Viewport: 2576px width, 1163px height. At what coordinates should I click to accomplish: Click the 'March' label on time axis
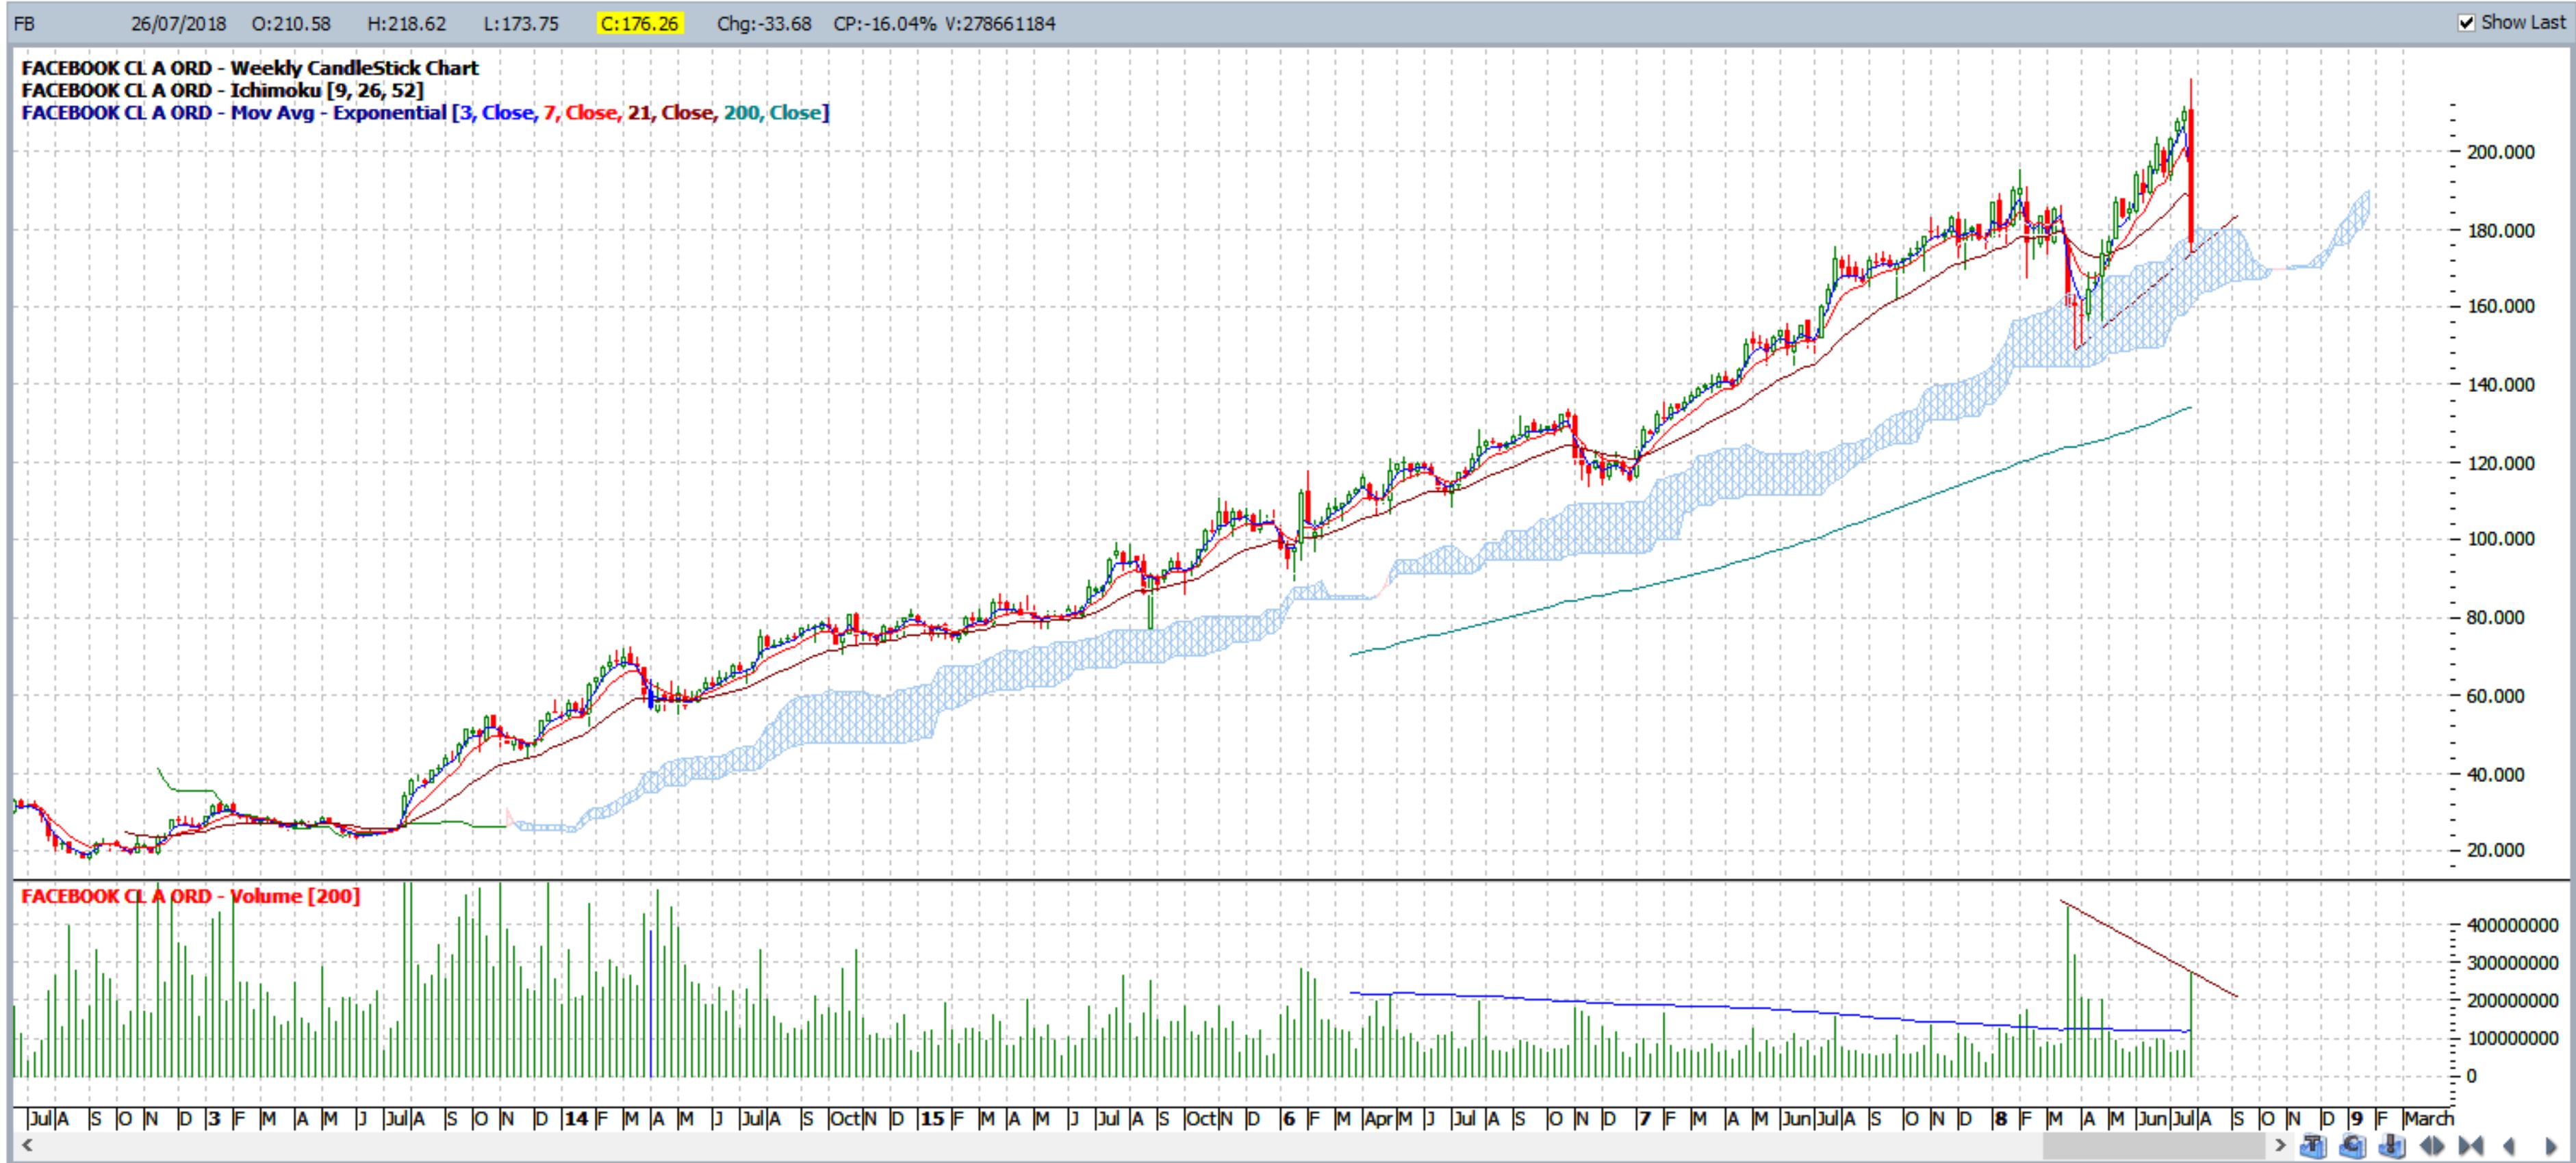tap(2429, 1118)
